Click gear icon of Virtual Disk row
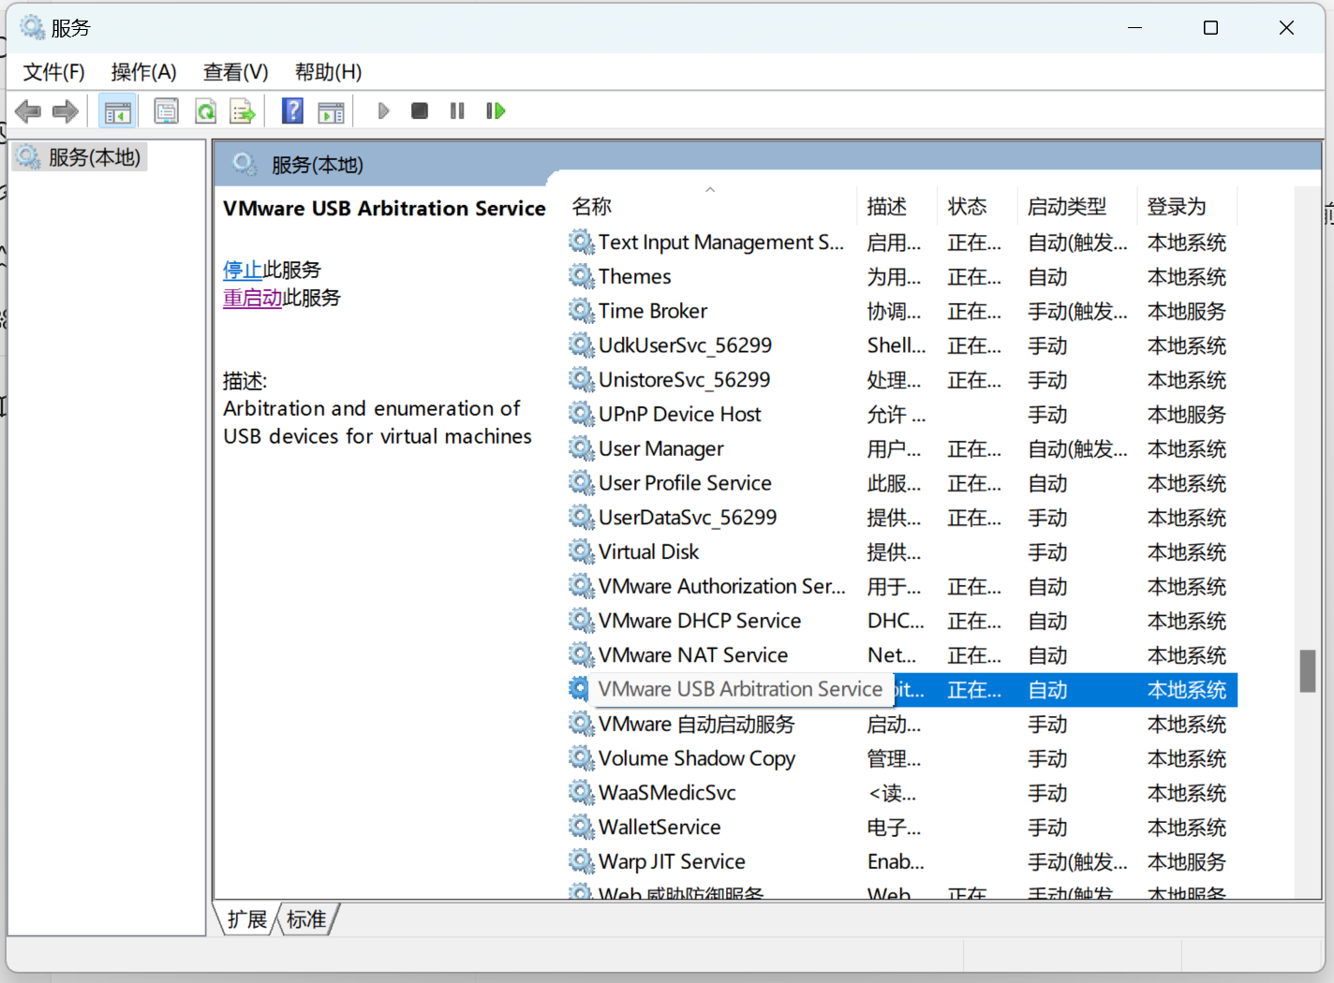Image resolution: width=1334 pixels, height=983 pixels. click(x=582, y=551)
